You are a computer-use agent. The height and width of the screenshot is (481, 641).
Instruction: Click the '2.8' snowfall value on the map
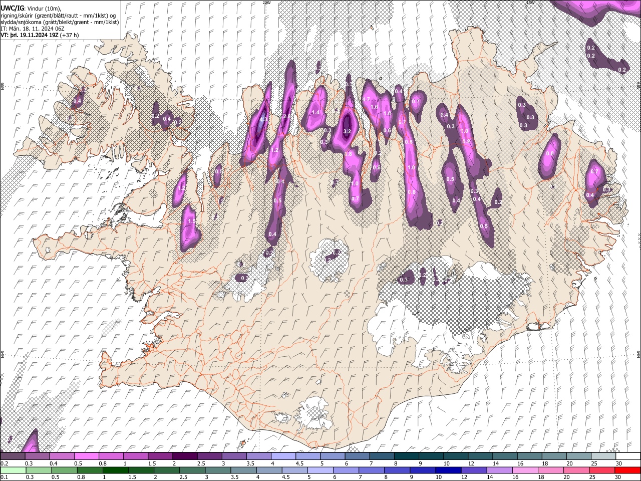[x=287, y=116]
